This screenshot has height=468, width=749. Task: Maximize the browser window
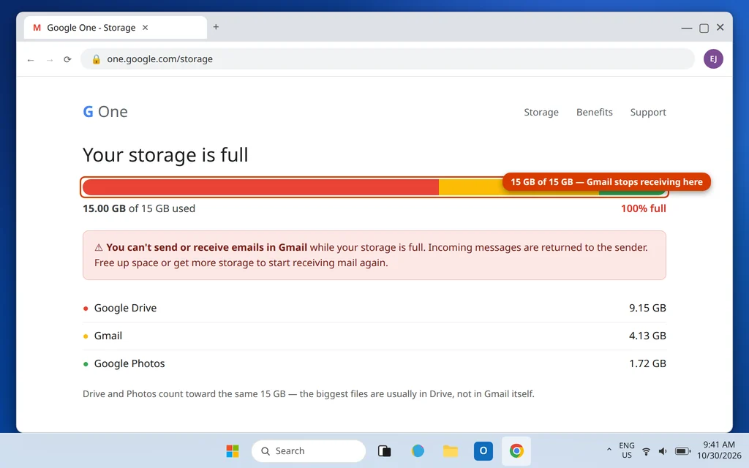[704, 29]
